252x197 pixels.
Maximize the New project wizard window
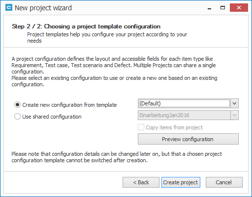pos(222,8)
